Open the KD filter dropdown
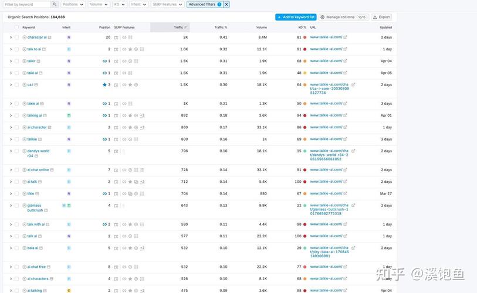The image size is (477, 293). pos(119,5)
